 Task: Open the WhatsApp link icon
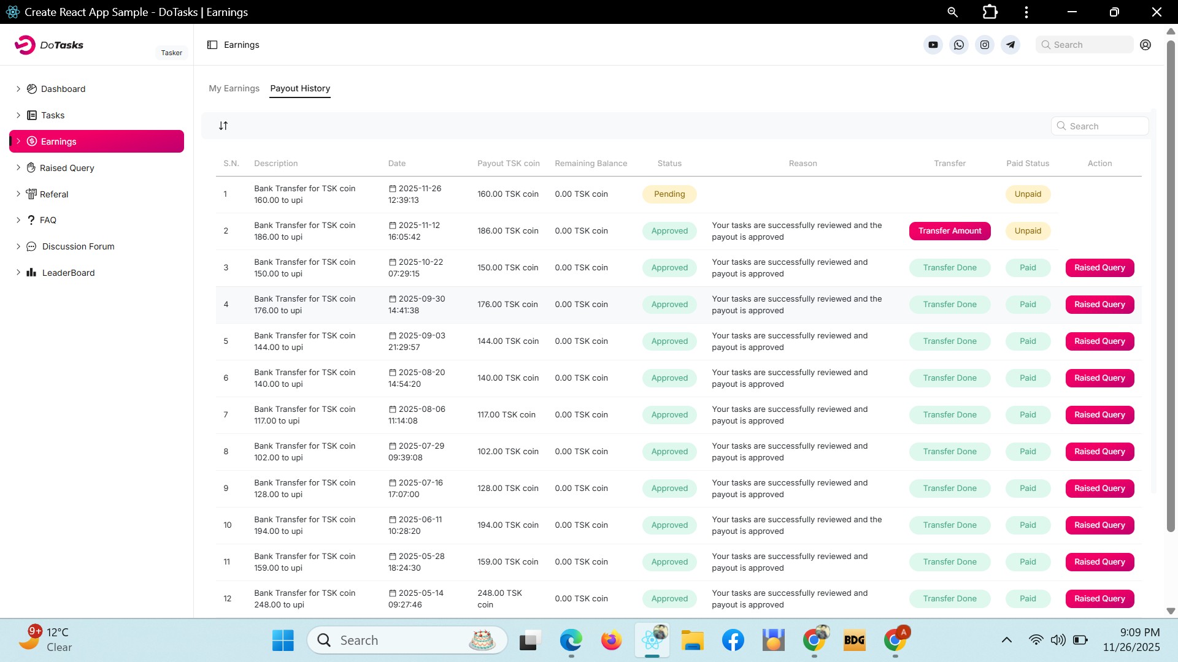959,45
